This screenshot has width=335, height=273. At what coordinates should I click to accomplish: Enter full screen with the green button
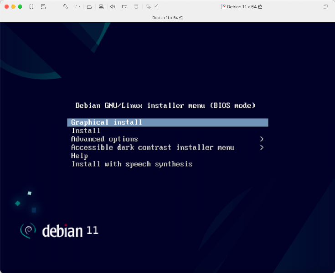tap(20, 7)
